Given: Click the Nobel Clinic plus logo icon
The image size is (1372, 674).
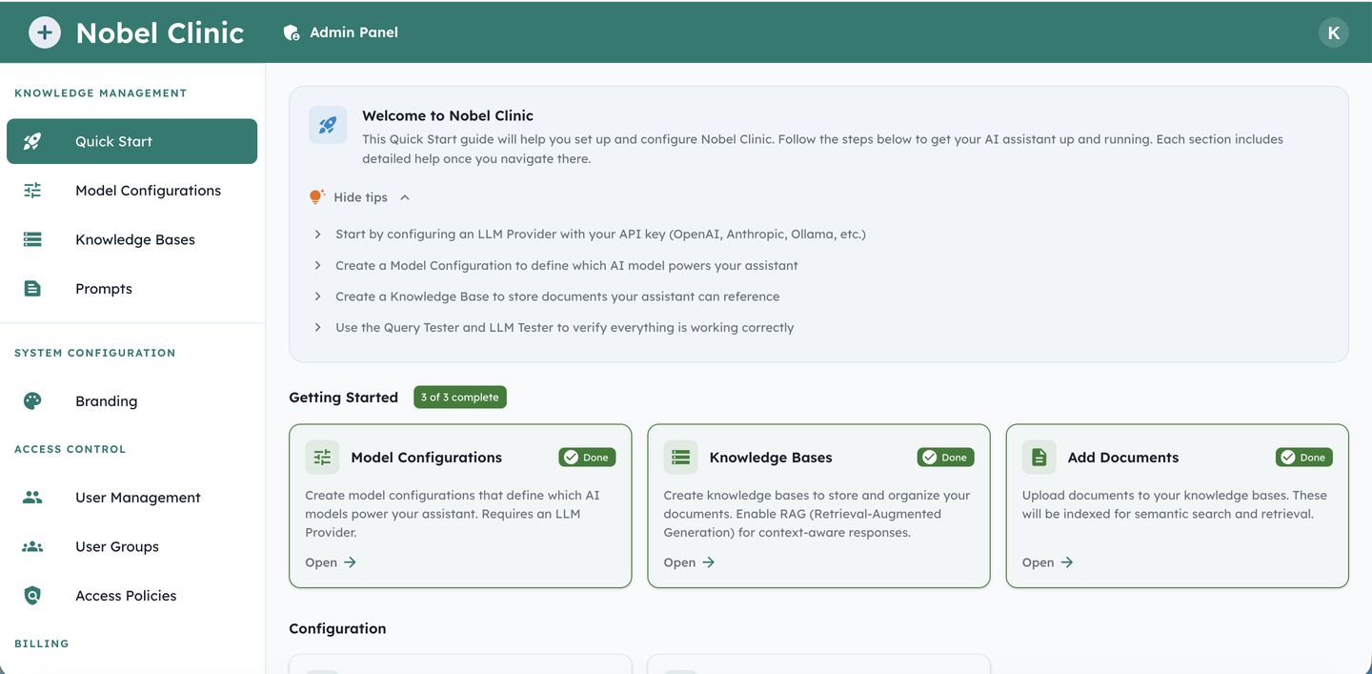Looking at the screenshot, I should (x=44, y=32).
